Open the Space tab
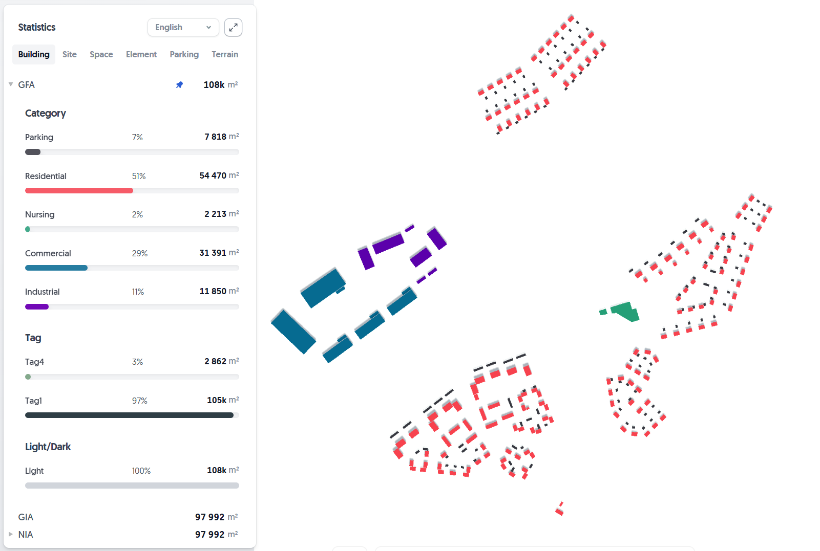The height and width of the screenshot is (551, 820). click(x=101, y=54)
